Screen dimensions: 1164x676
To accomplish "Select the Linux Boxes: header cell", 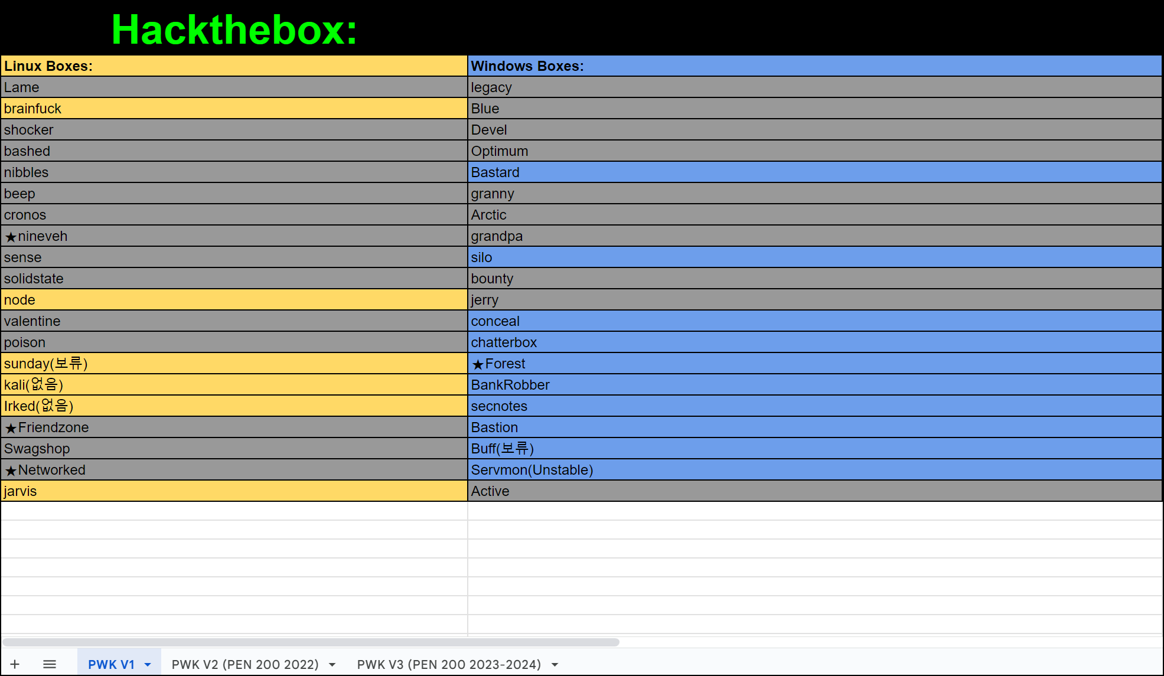I will tap(234, 66).
